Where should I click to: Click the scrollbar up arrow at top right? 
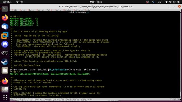point(180,12)
